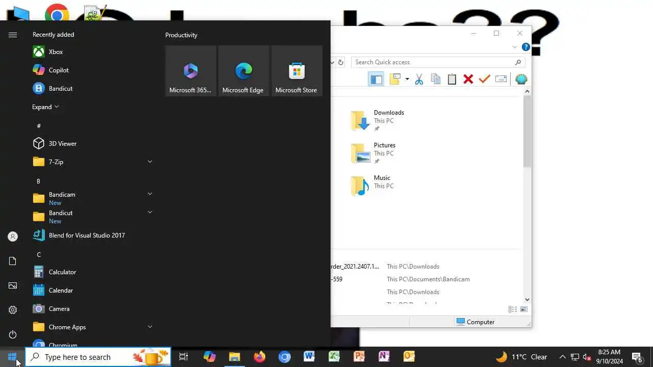Open Task View on the taskbar
This screenshot has width=653, height=367.
pyautogui.click(x=184, y=357)
